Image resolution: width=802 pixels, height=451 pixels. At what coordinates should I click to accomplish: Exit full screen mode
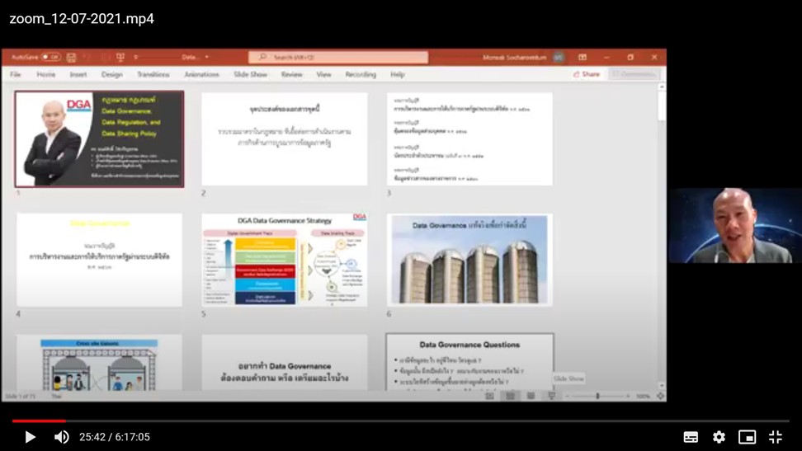point(776,437)
